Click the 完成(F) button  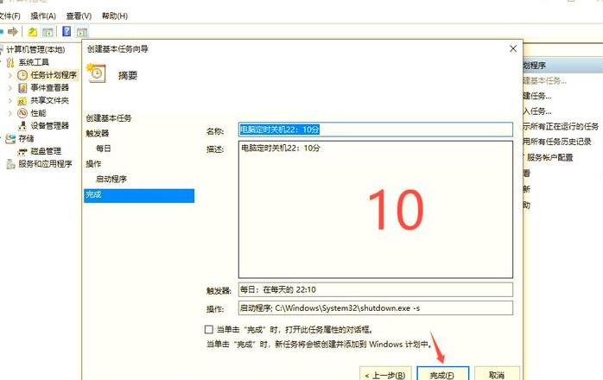pos(442,374)
